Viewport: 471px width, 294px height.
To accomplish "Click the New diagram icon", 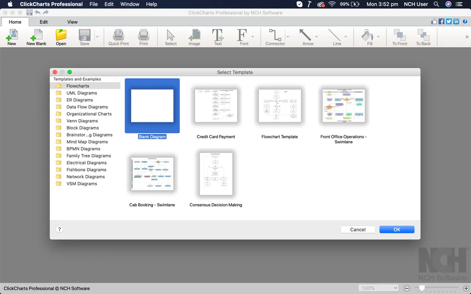I will [12, 37].
